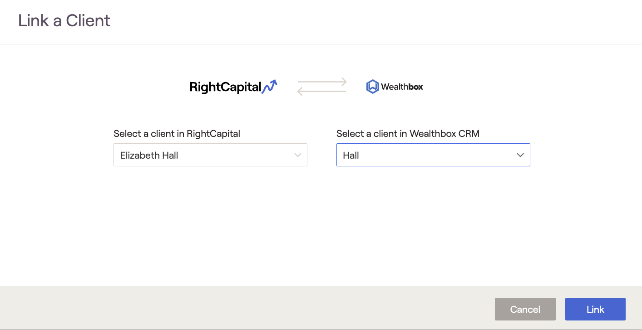Screen dimensions: 642x330
Task: Click into the Wealthbox field containing "Hall"
Action: click(422, 155)
